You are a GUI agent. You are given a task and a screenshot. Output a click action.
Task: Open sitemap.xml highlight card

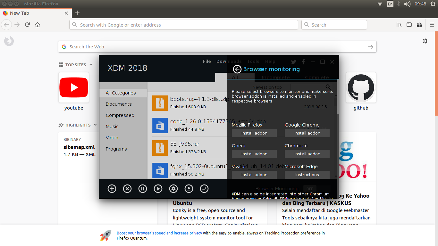point(79,147)
